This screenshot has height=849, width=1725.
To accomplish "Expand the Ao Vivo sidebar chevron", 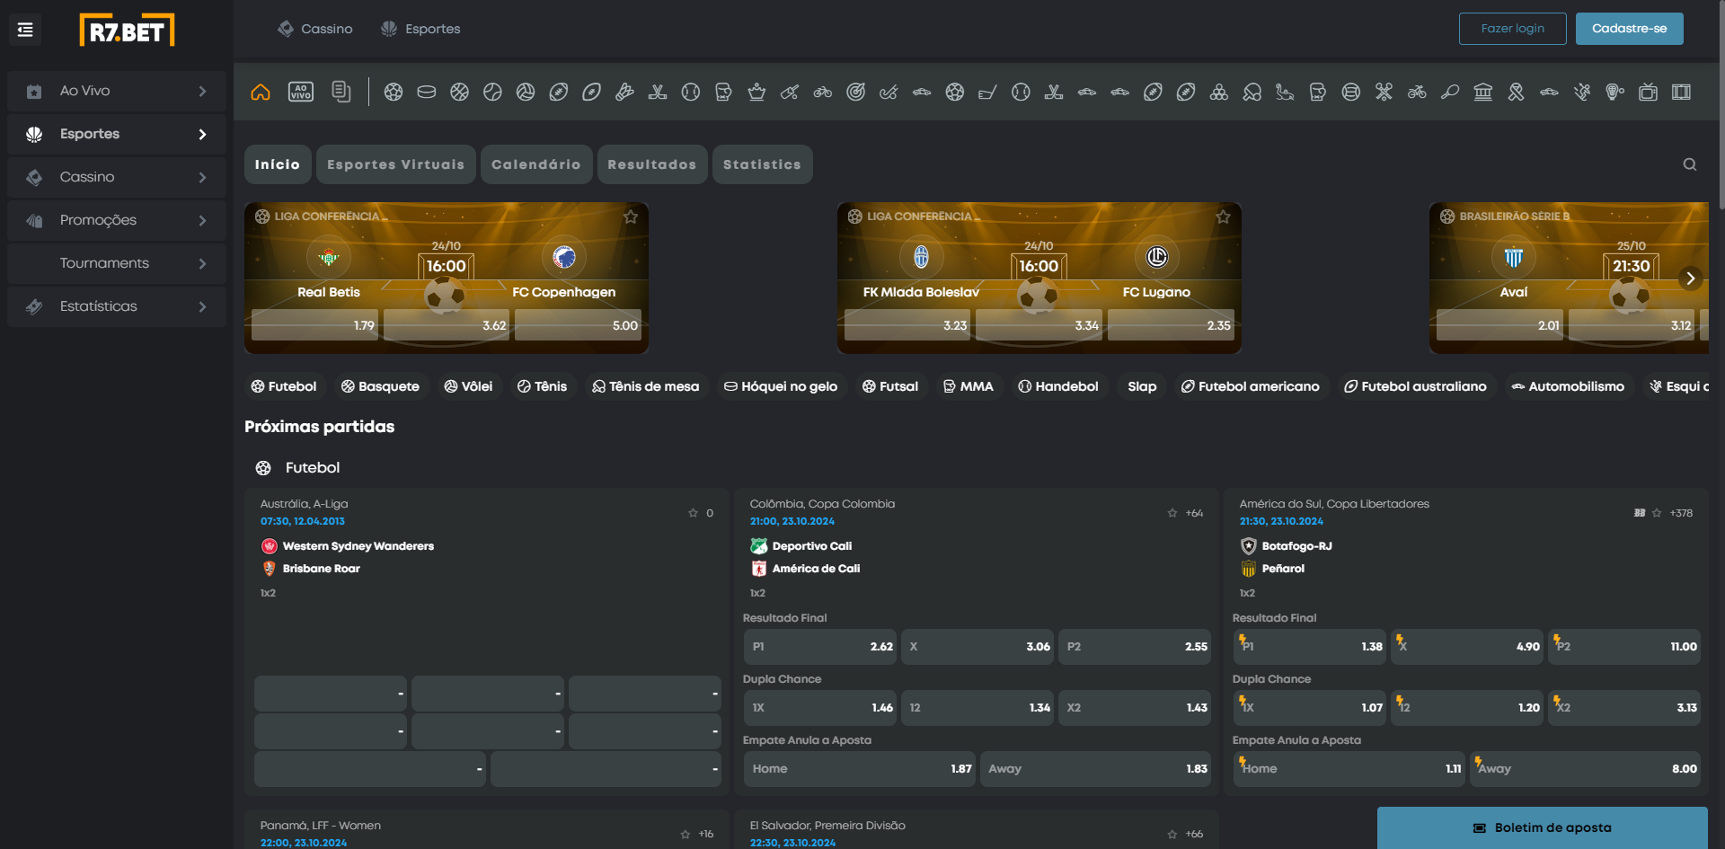I will (x=202, y=92).
